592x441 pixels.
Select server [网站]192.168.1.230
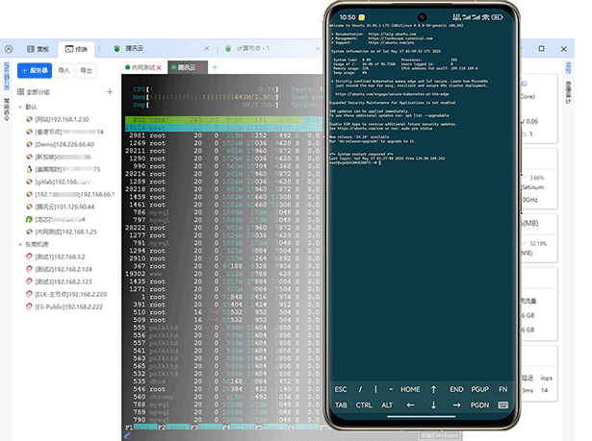coord(58,119)
